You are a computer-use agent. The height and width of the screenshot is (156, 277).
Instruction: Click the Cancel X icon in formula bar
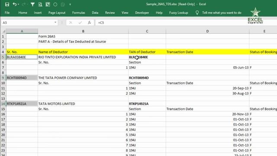tap(71, 23)
